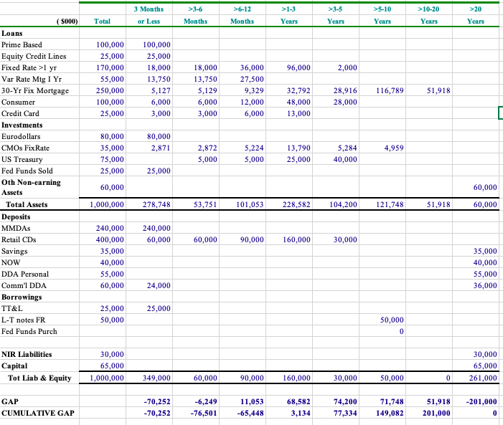Click the 228,582 Total Assets cell
Screen dimensions: 503x425
coord(296,204)
